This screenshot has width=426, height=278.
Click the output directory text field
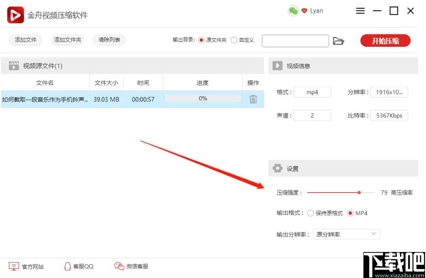pos(295,41)
